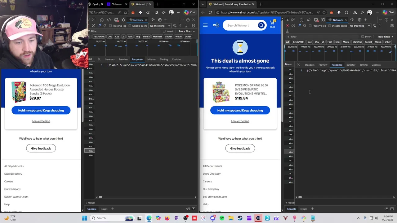Toggle Img filter in right DevTools
Screen dimensions: 397x223
coord(337,42)
